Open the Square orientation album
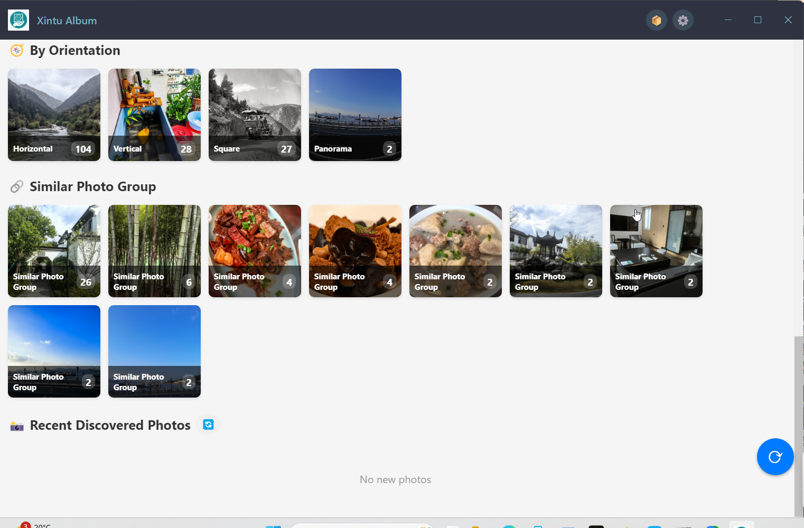The width and height of the screenshot is (804, 528). tap(255, 115)
